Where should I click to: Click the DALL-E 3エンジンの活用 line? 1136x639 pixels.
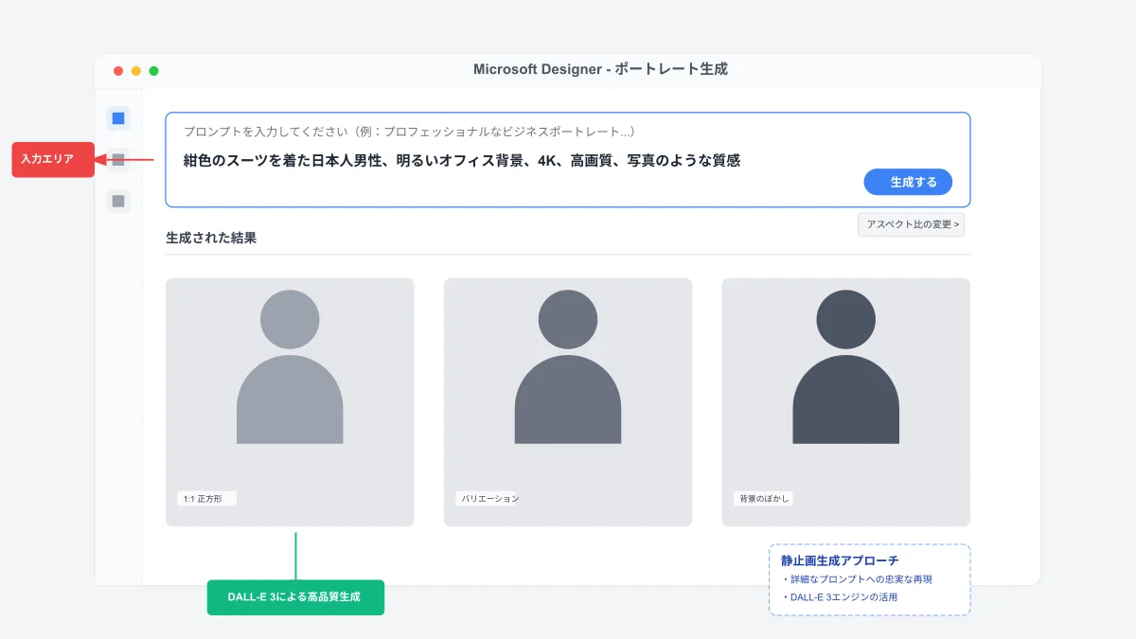click(840, 597)
